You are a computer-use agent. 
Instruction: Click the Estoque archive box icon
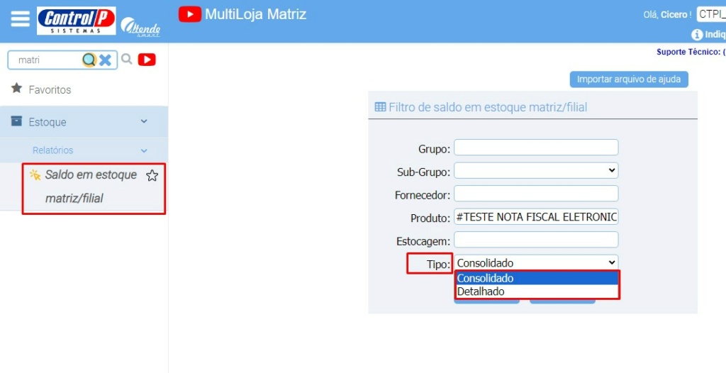coord(16,121)
